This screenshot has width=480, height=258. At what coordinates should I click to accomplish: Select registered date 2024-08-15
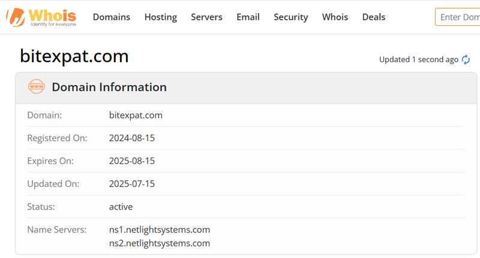pyautogui.click(x=132, y=138)
